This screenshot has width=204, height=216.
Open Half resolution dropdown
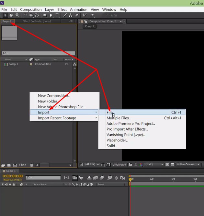[154, 165]
